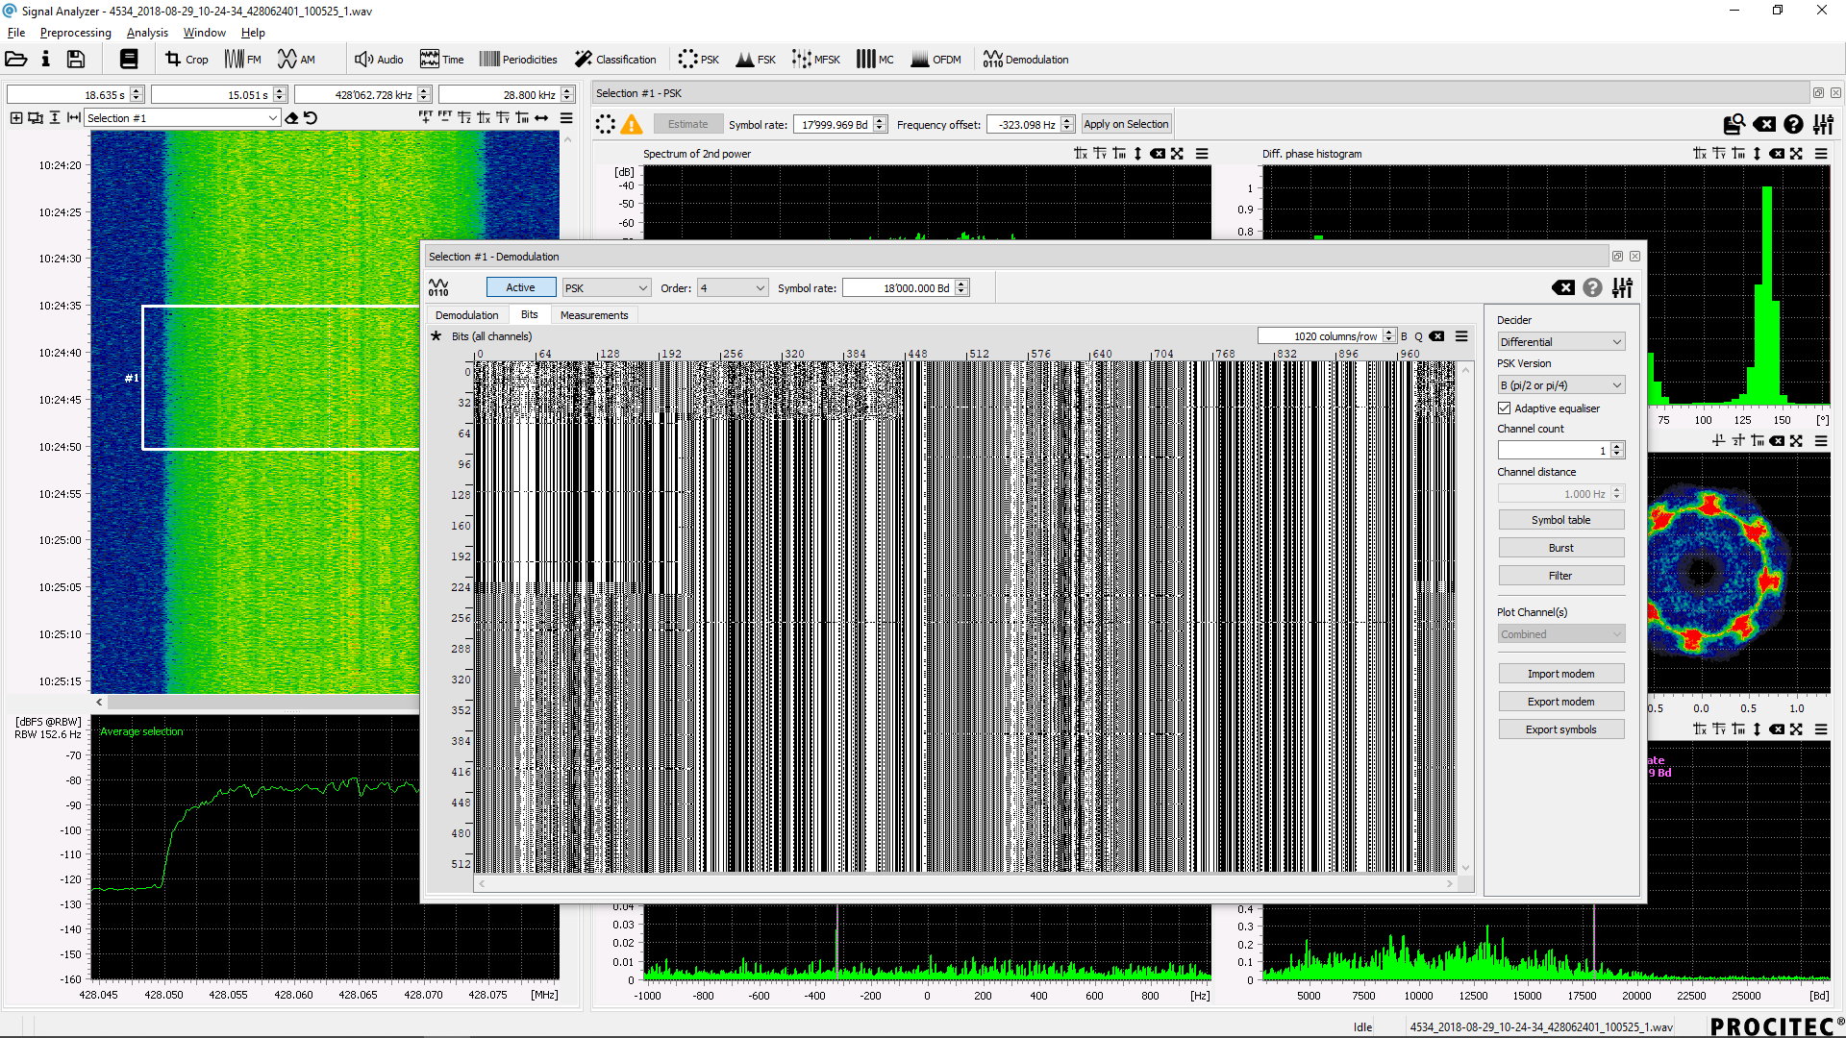Open the Periodicities tool
1846x1038 pixels.
point(518,60)
